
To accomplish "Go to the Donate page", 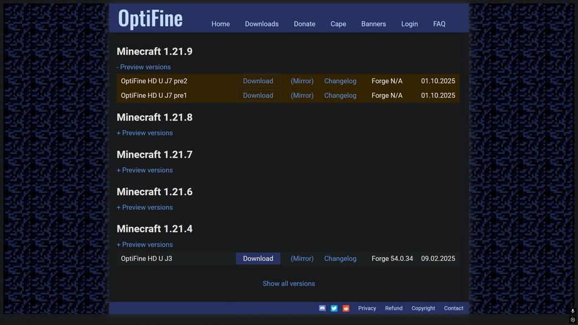I will point(304,24).
